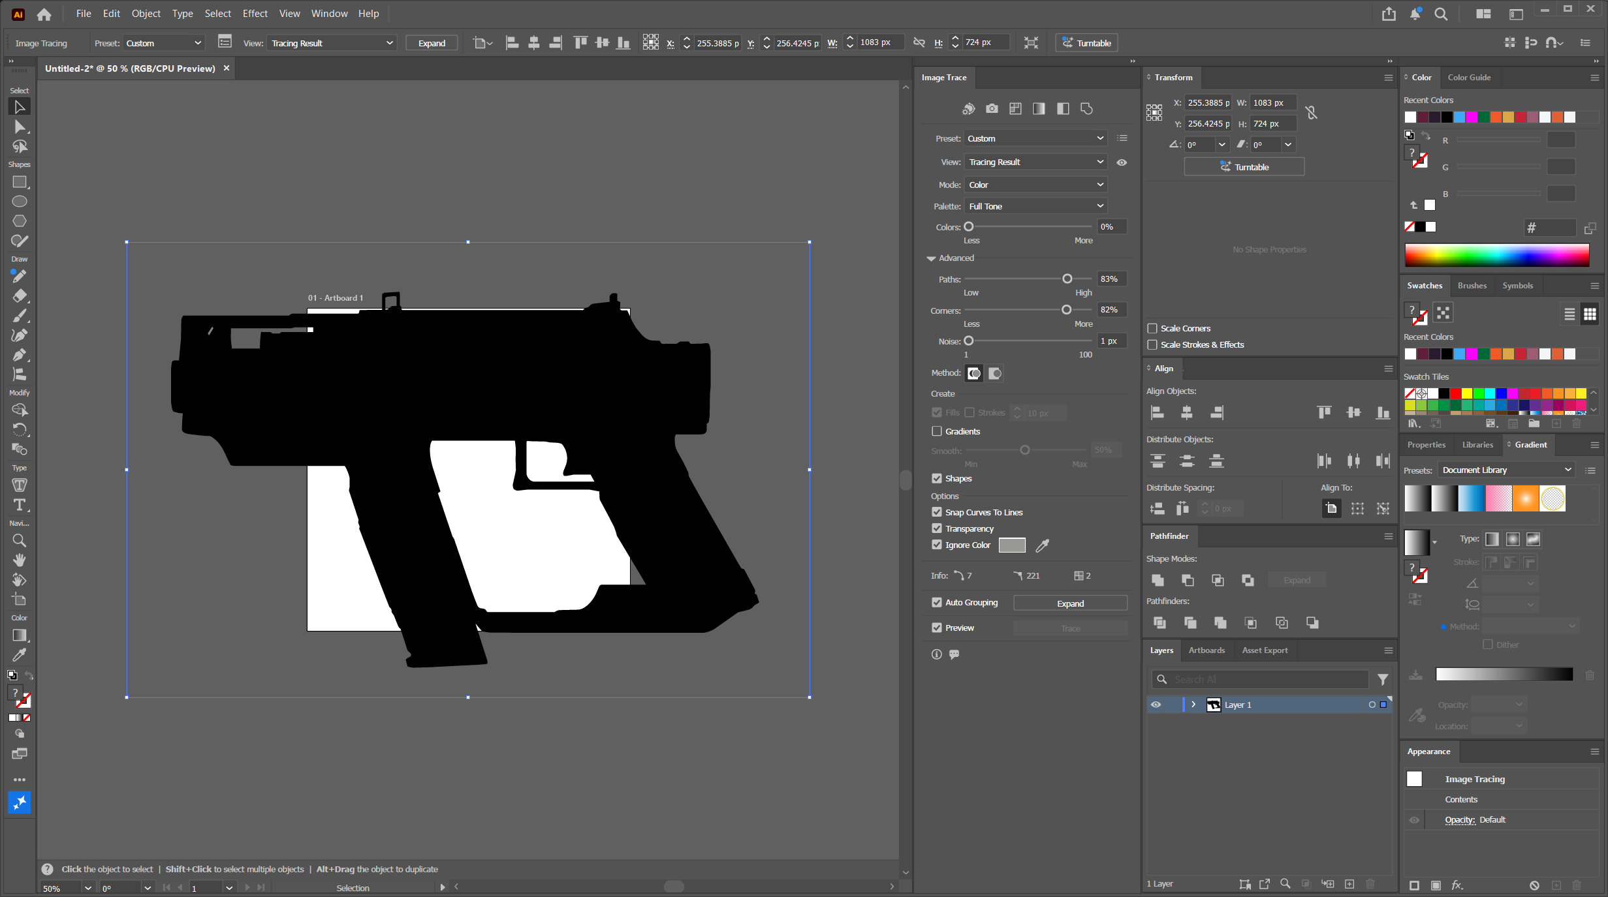1608x897 pixels.
Task: Click the layers Search All field
Action: (1260, 679)
